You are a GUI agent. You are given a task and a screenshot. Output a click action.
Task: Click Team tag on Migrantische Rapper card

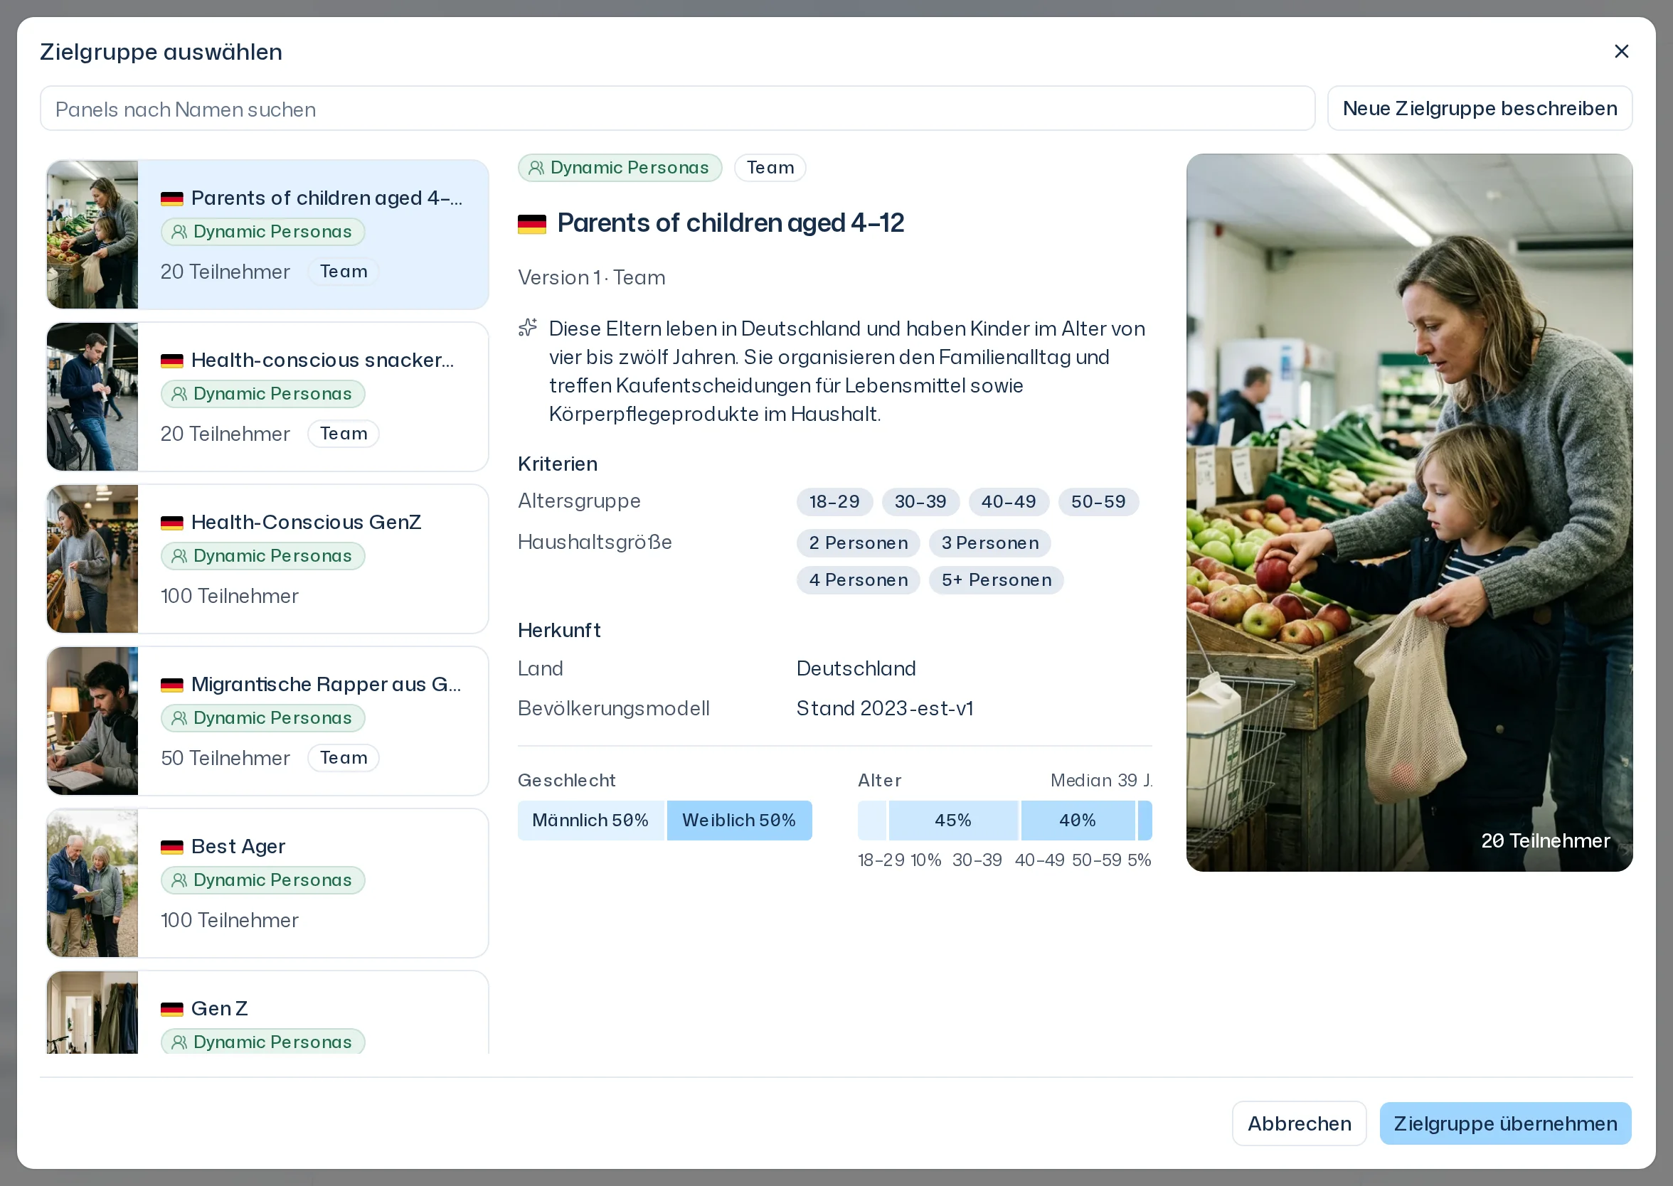(x=344, y=757)
